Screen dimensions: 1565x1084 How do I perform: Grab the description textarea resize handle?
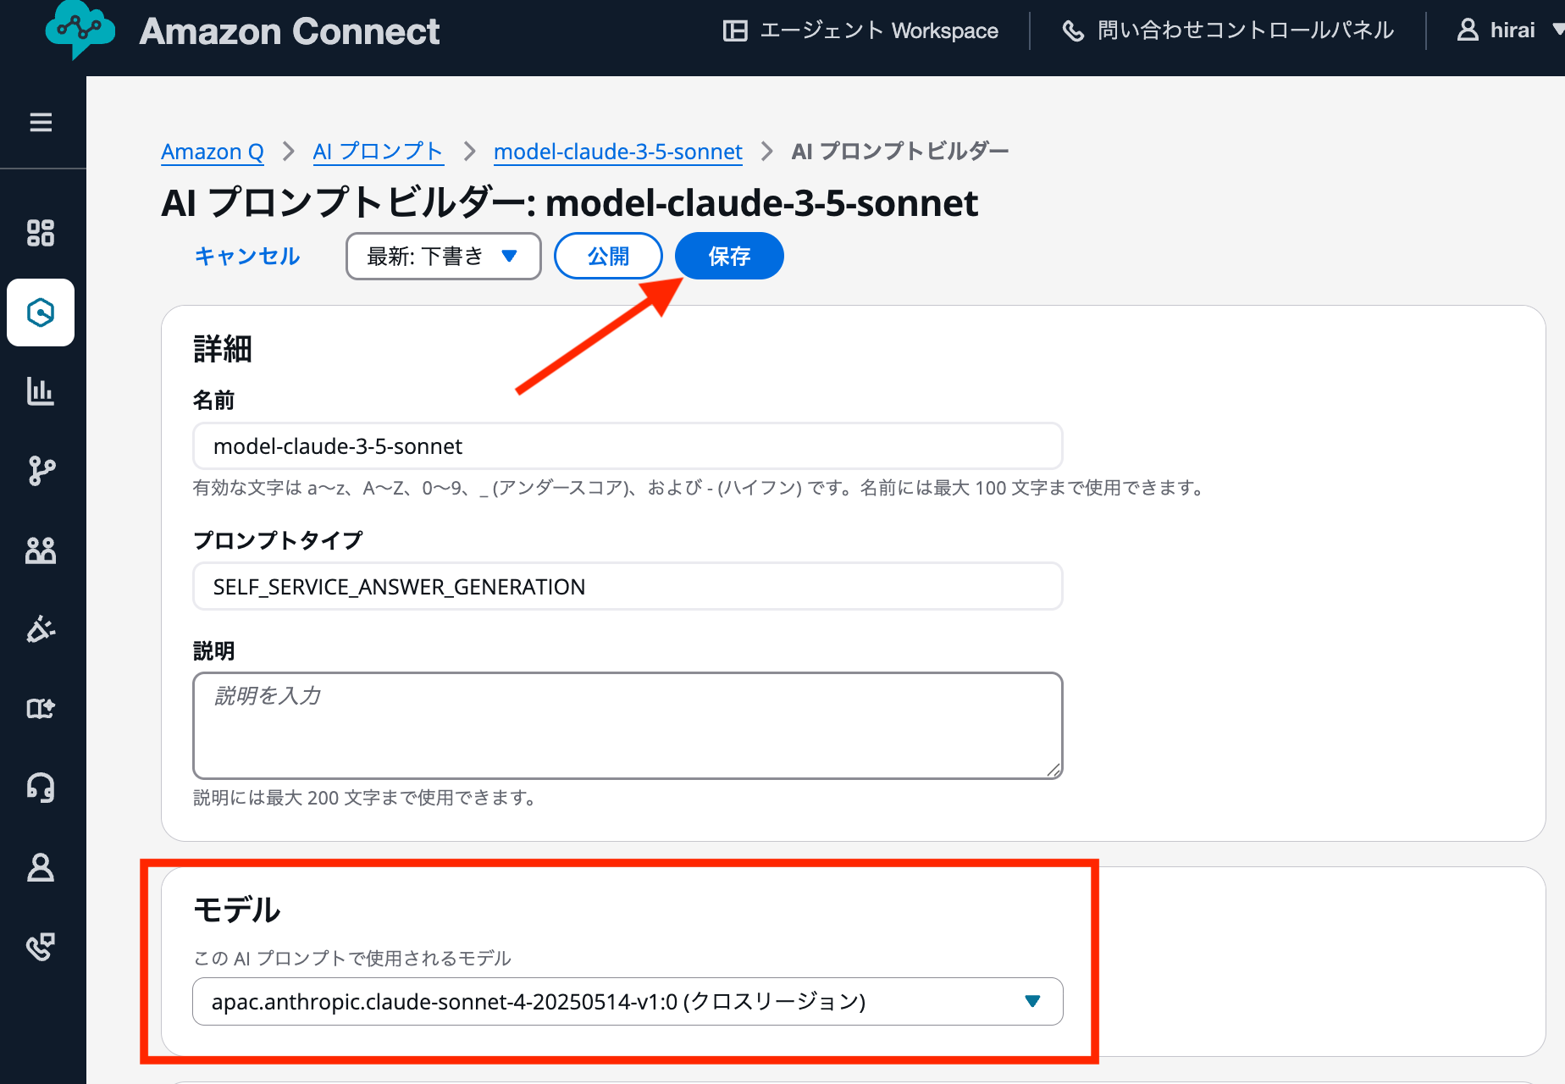coord(1053,769)
